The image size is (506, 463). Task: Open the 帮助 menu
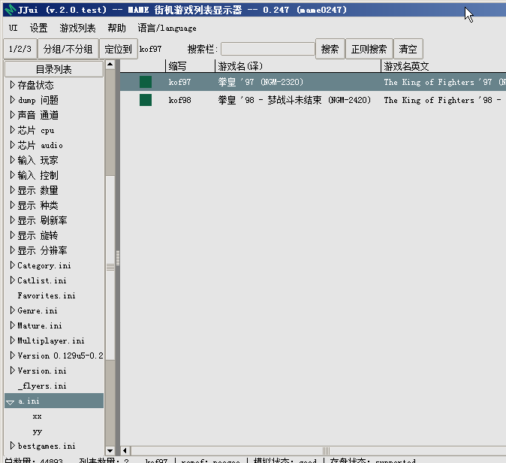(117, 28)
